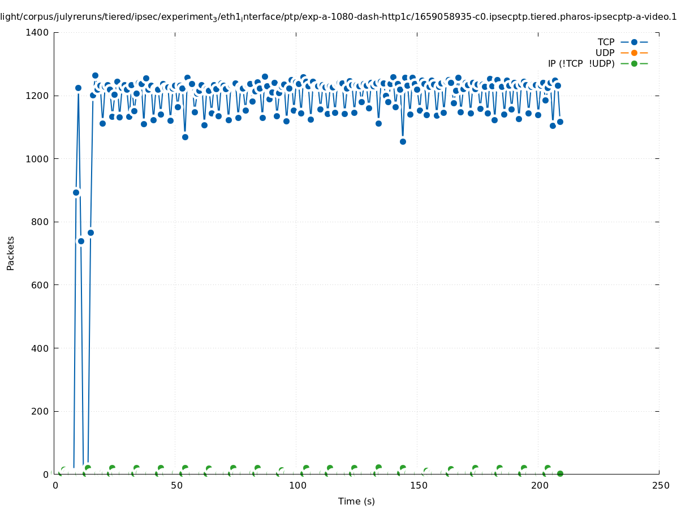Click the orange UDP legend marker
Screen dimensions: 677x509
click(x=634, y=53)
